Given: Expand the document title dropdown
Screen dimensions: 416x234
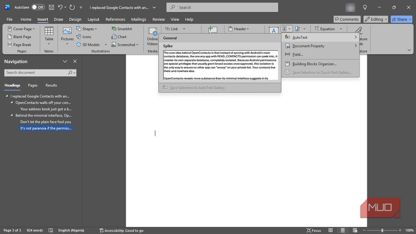Looking at the screenshot, I should pos(154,8).
